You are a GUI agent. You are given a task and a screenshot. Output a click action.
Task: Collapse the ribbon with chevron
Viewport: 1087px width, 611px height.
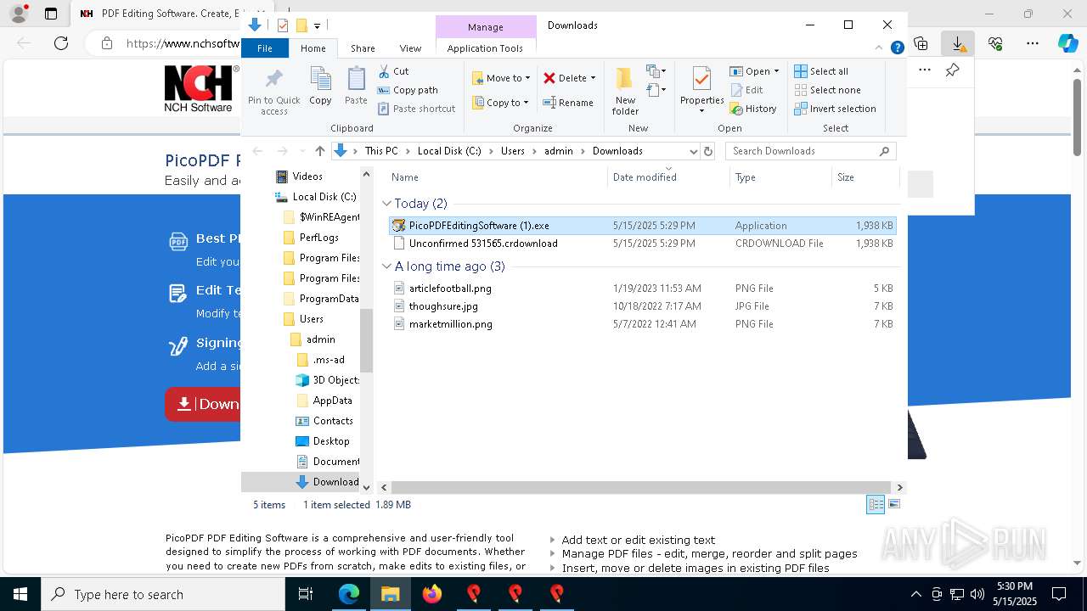881,48
